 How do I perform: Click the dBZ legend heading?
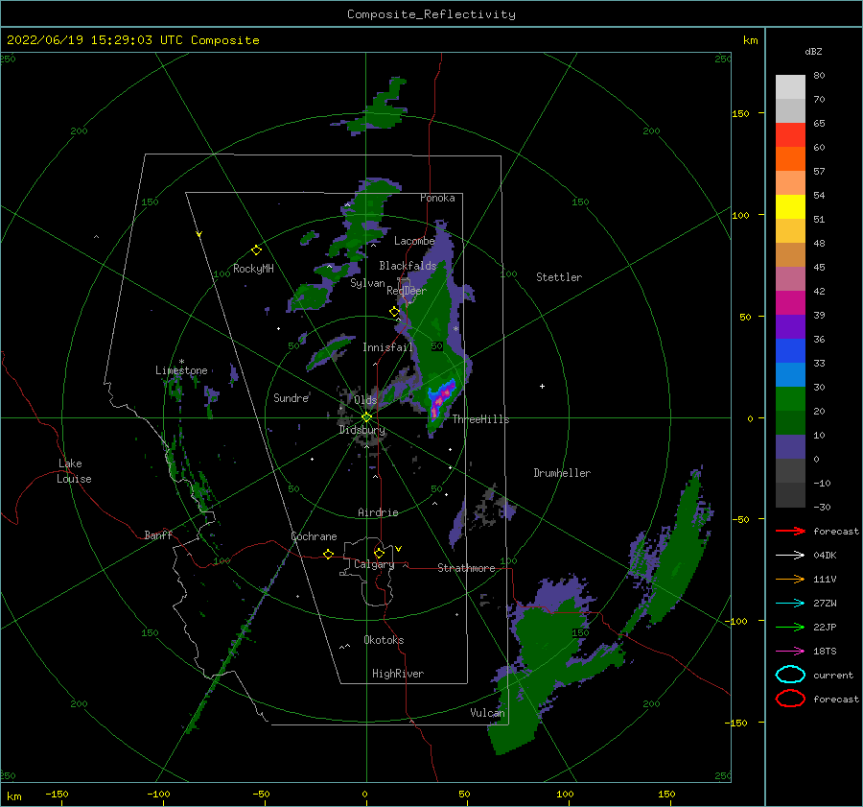tap(813, 52)
